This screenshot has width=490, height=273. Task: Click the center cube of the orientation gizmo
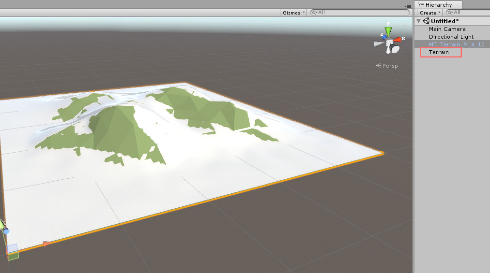point(389,43)
